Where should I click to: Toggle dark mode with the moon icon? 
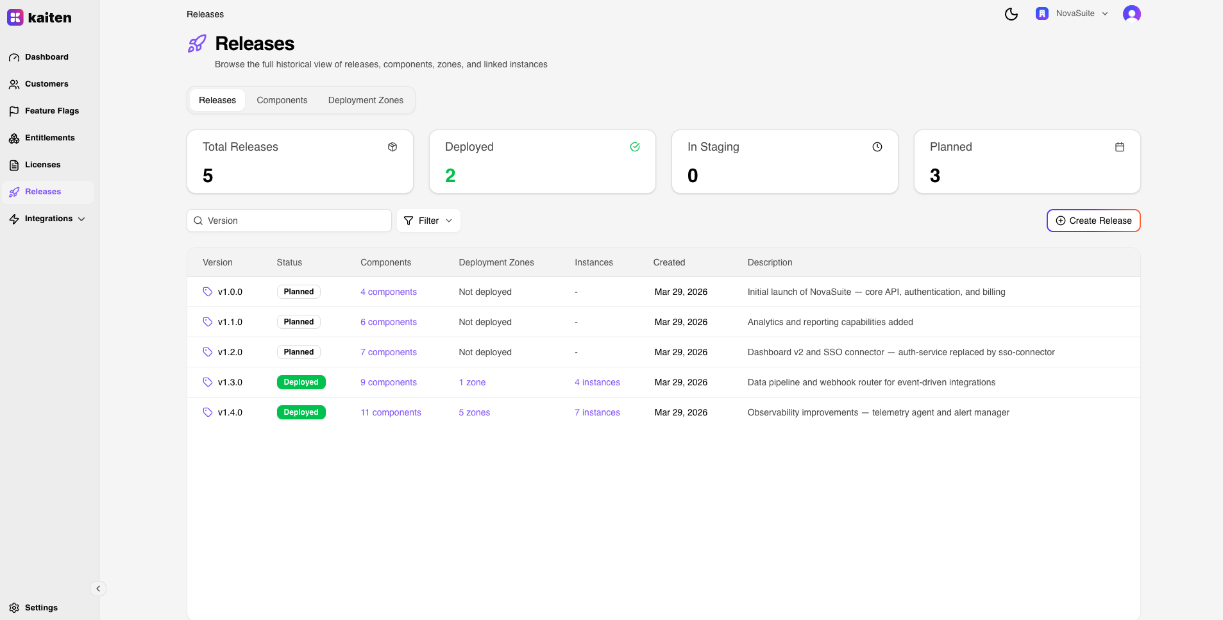coord(1011,14)
